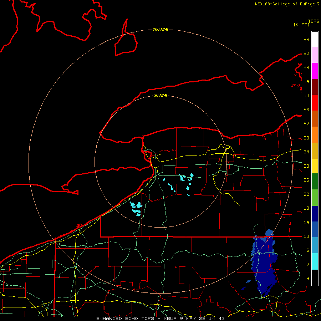Click the [K FT] units label
The width and height of the screenshot is (321, 321).
click(x=301, y=25)
